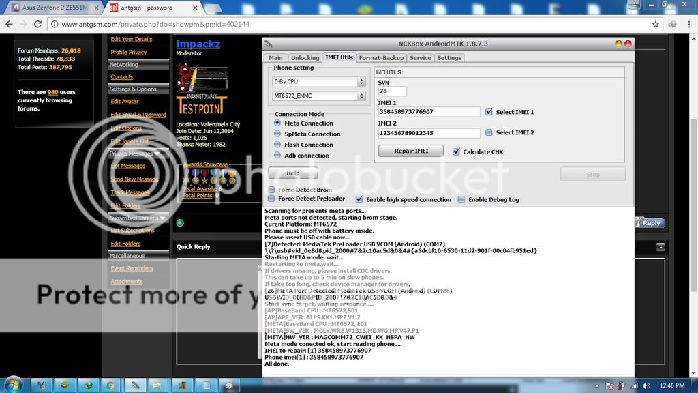Click the browser back arrow

pos(10,24)
